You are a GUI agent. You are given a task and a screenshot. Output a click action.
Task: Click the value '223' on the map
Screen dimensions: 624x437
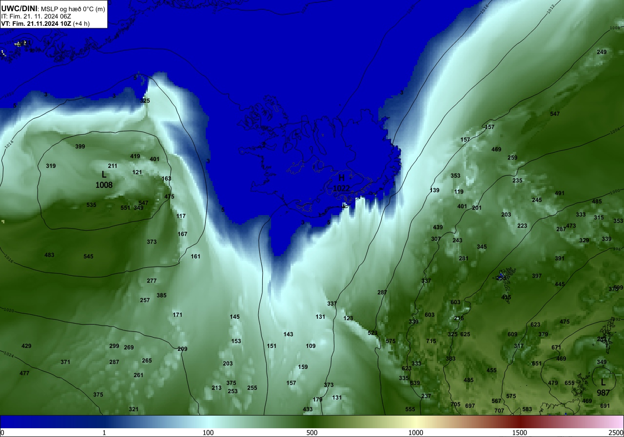coord(522,226)
